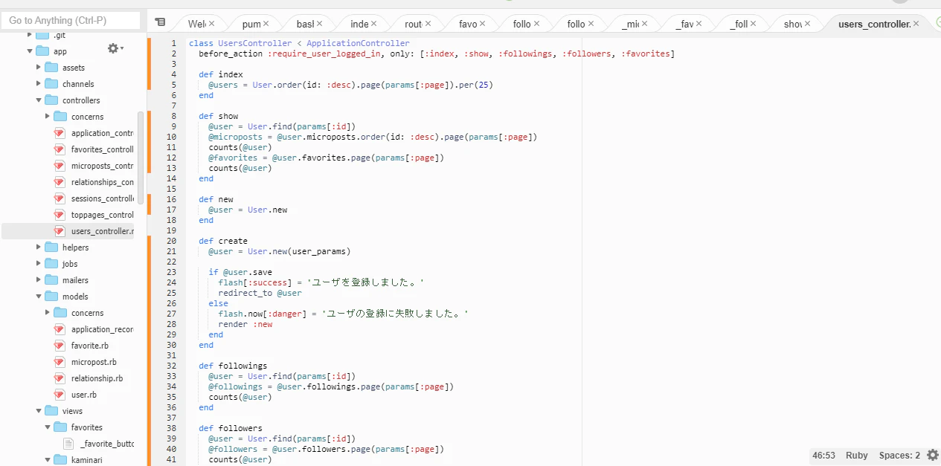Open favorite.rb in models

90,346
